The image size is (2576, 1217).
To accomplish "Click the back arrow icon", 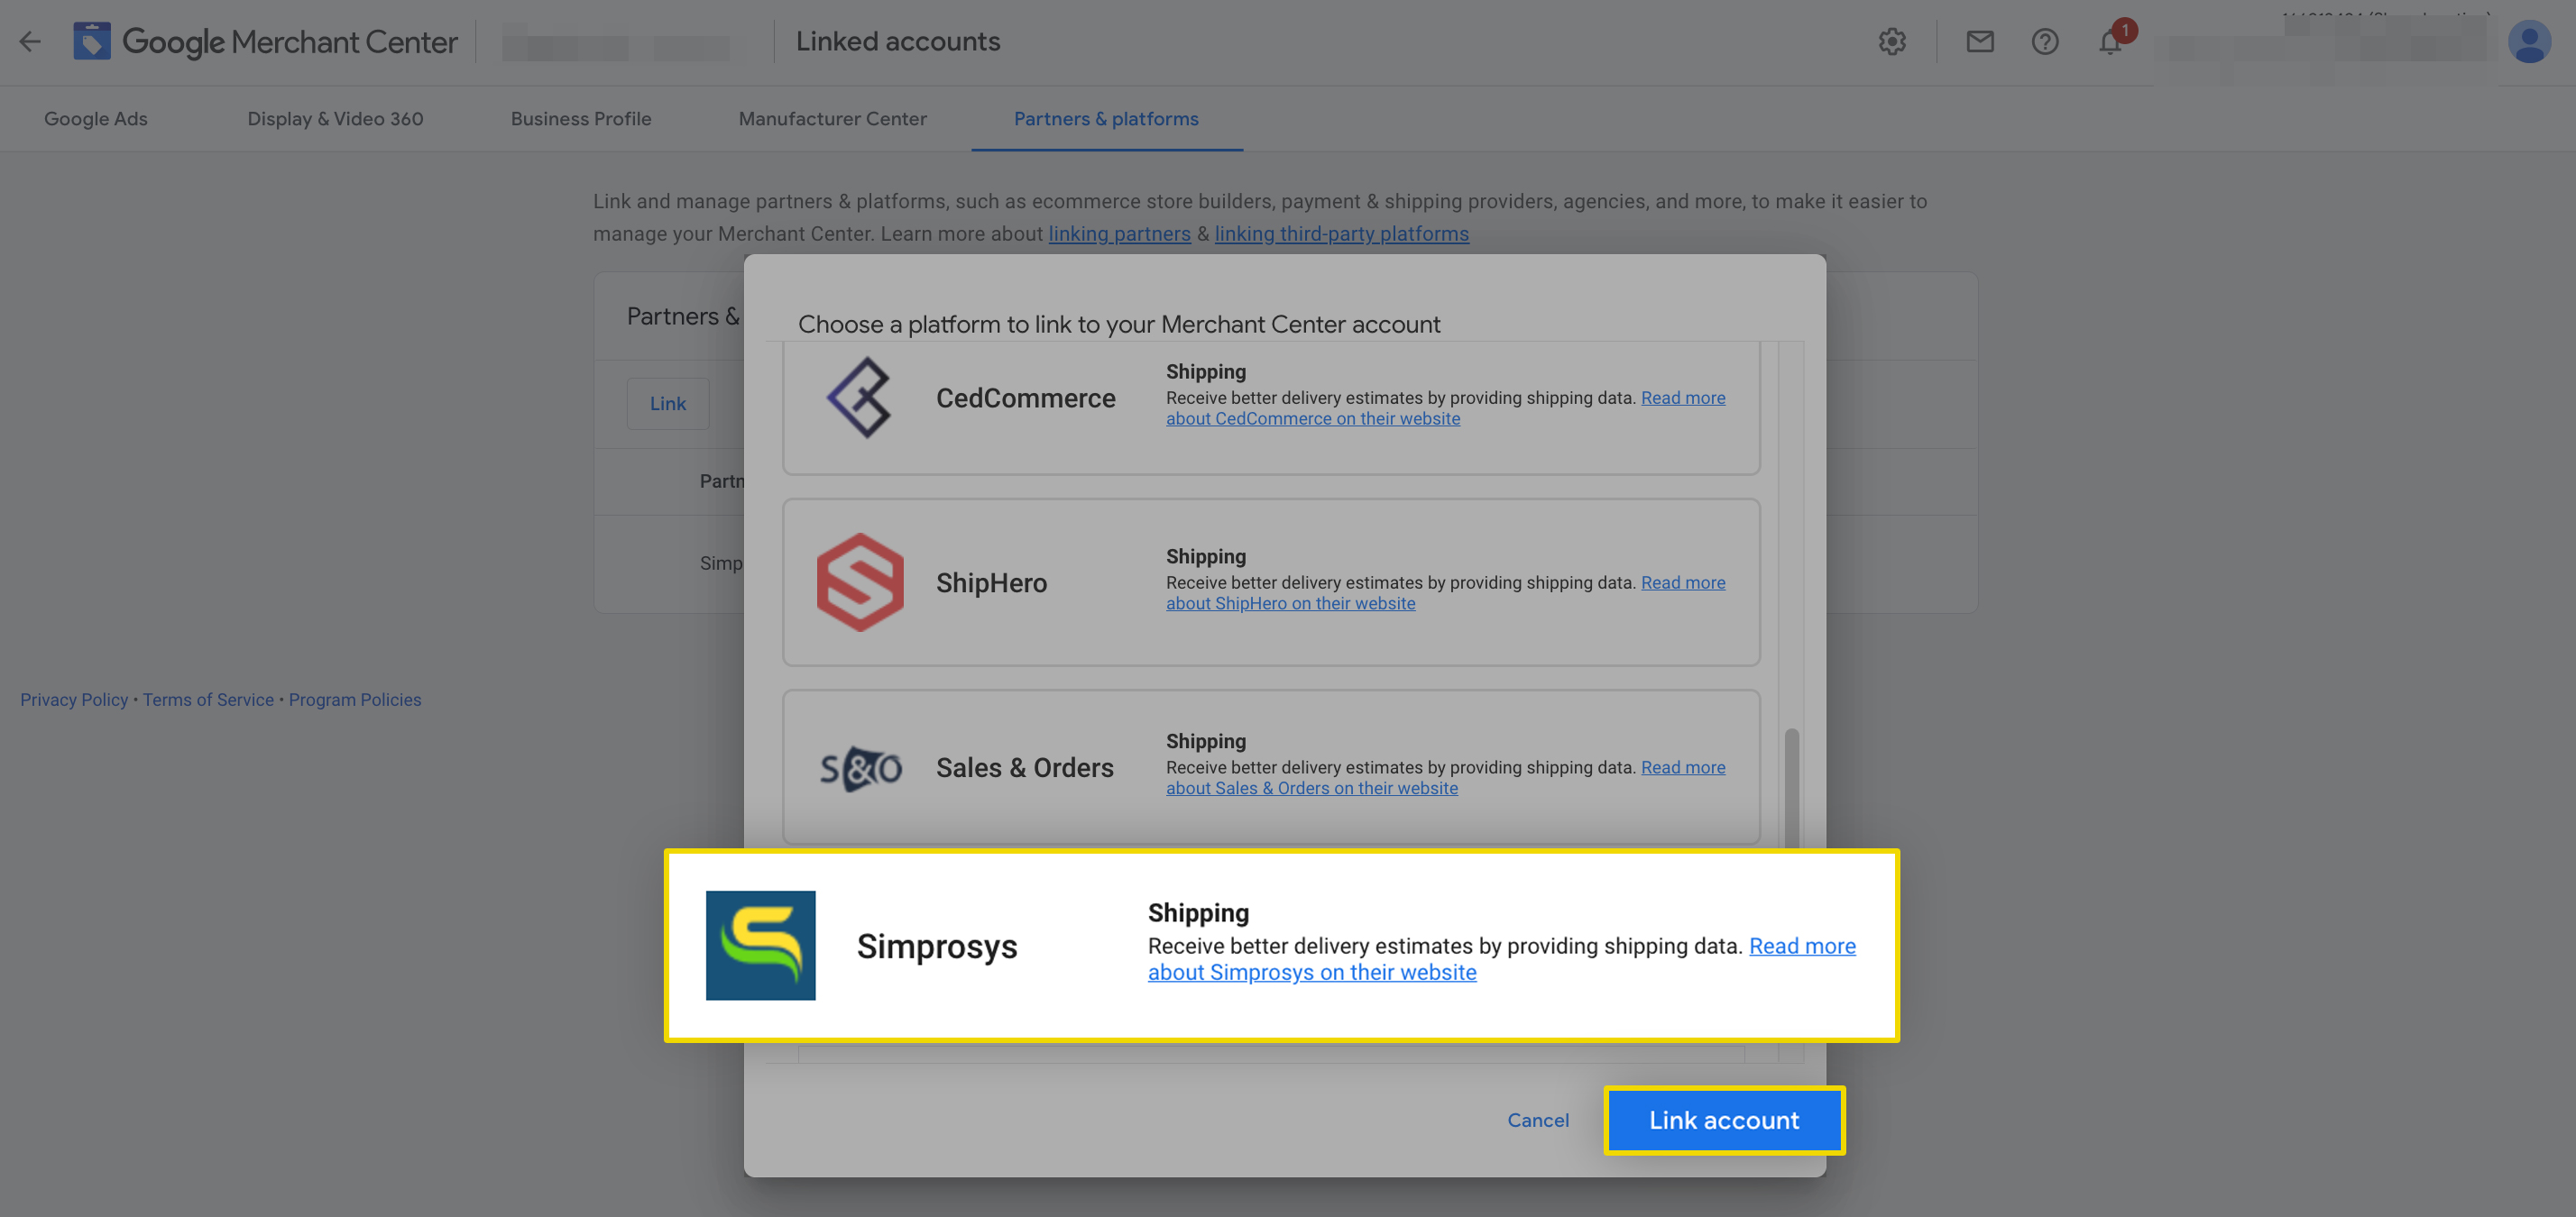I will point(30,42).
